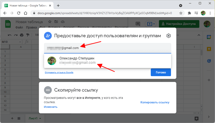Click the email input field in dialog

107,48
